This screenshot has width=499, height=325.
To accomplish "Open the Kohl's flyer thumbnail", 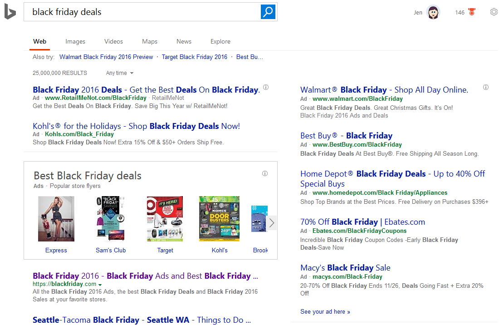I will [x=220, y=219].
